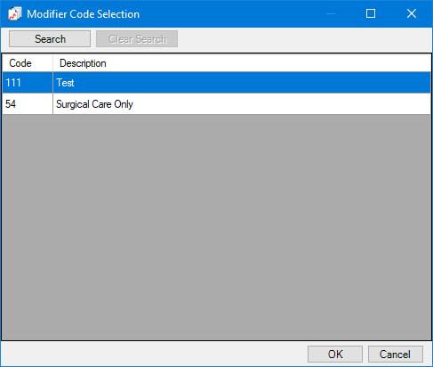The height and width of the screenshot is (367, 433).
Task: Sort by the Description column header
Action: [242, 63]
